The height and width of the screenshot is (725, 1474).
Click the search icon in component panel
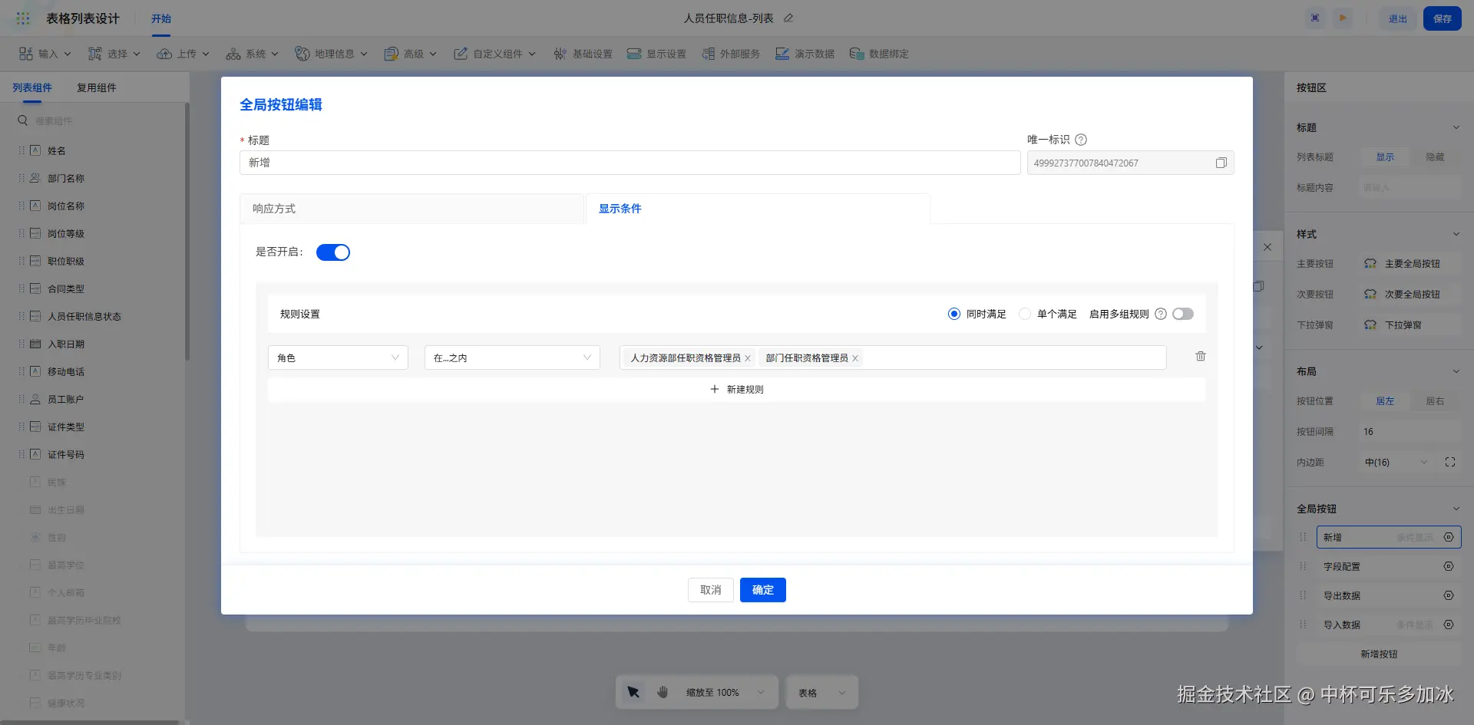pyautogui.click(x=23, y=120)
